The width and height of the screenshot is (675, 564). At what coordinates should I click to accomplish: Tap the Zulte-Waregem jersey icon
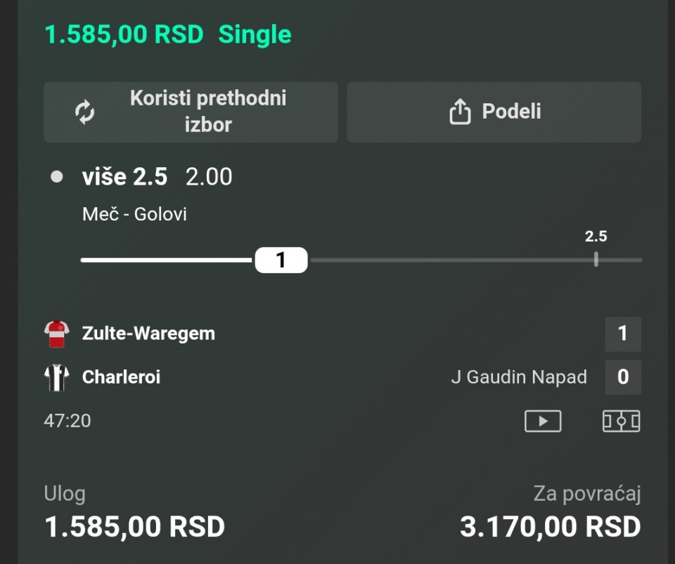pos(56,334)
